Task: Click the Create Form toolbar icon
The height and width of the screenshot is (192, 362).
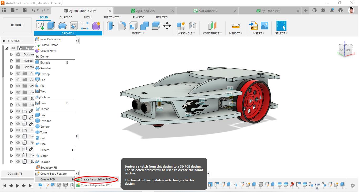Action: tap(96, 26)
